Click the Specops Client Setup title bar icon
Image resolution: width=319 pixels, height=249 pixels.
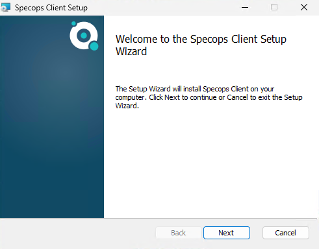point(6,7)
